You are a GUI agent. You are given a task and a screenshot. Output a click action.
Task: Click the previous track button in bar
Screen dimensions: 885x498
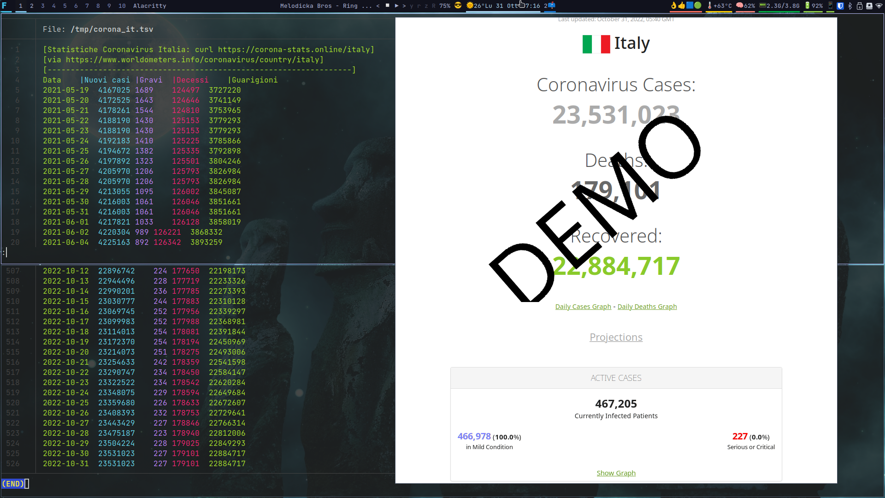[378, 6]
